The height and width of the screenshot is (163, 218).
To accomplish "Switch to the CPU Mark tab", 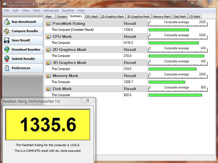I will (x=92, y=17).
